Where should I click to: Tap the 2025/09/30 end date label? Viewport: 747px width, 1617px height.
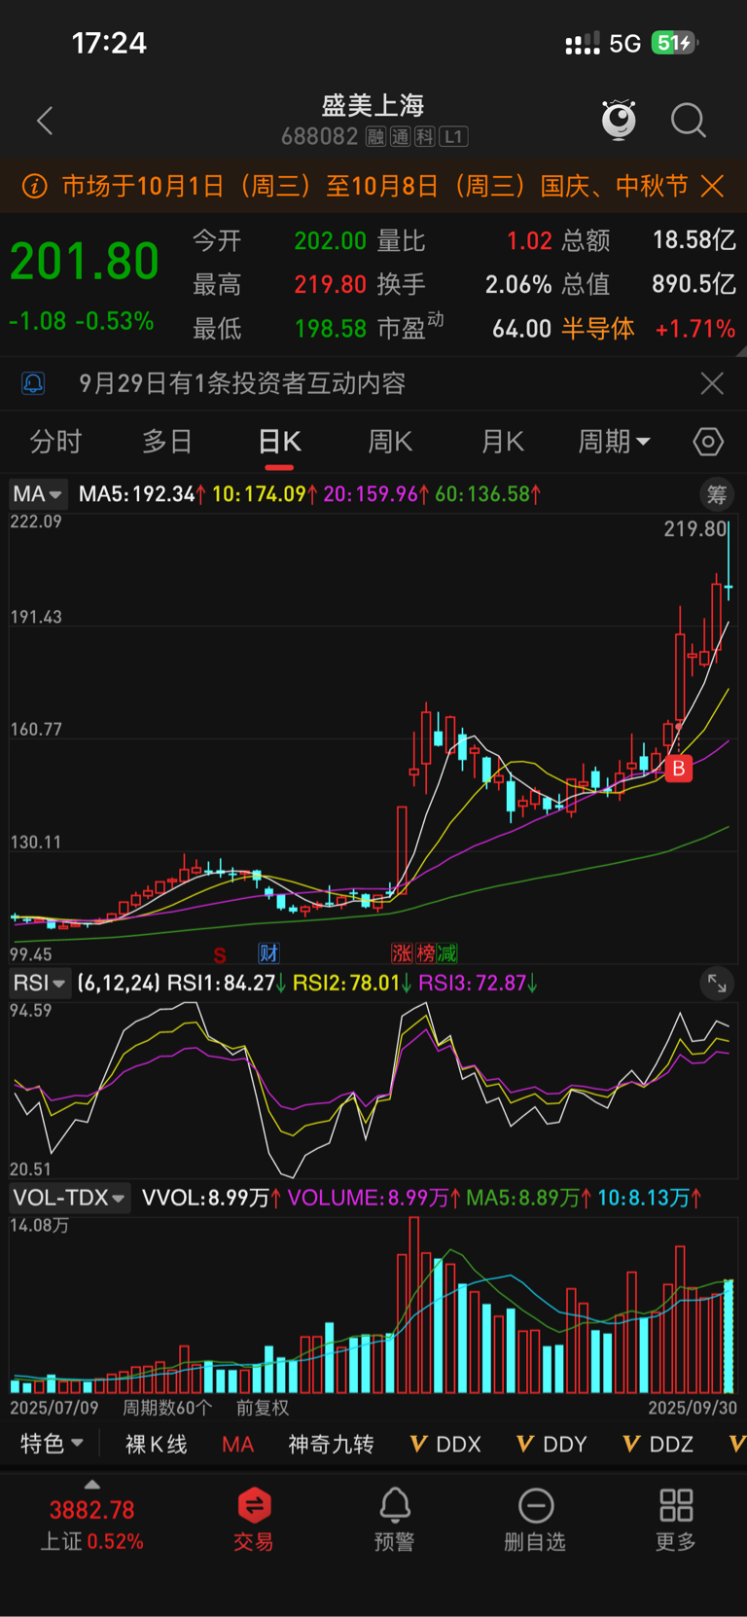coord(693,1408)
